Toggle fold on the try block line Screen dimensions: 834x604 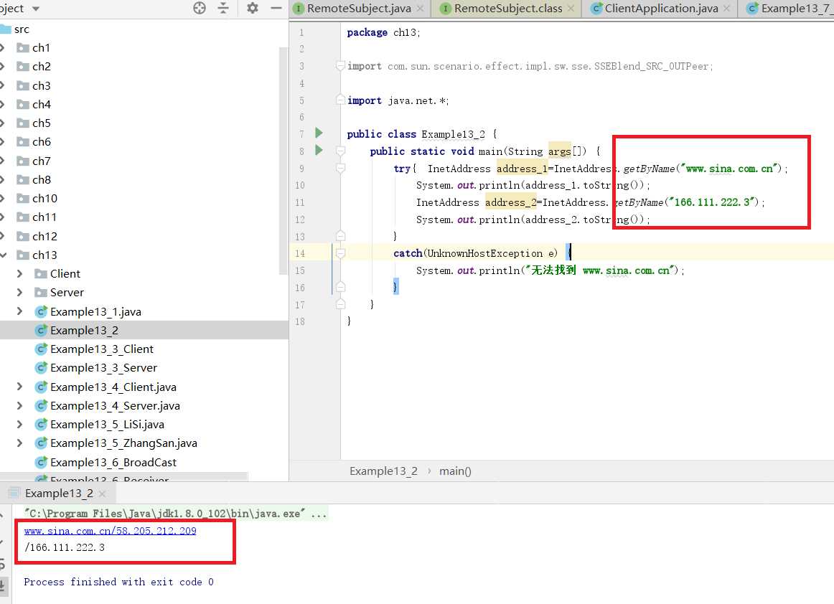tap(341, 169)
